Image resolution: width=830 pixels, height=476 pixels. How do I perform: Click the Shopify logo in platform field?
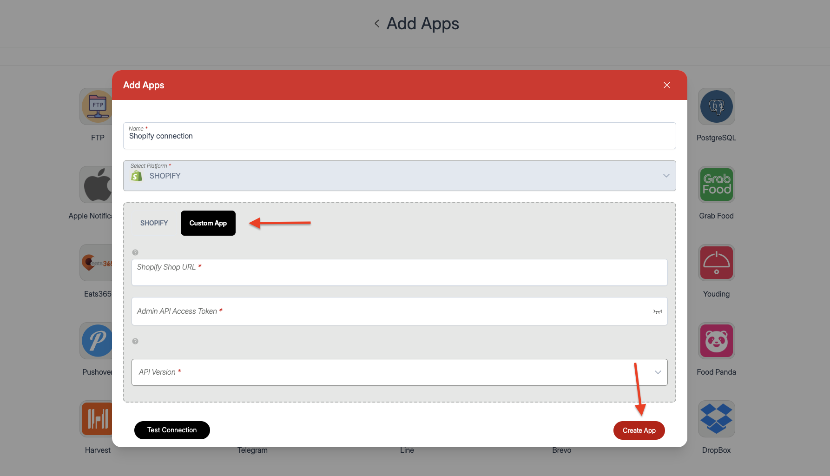(137, 176)
